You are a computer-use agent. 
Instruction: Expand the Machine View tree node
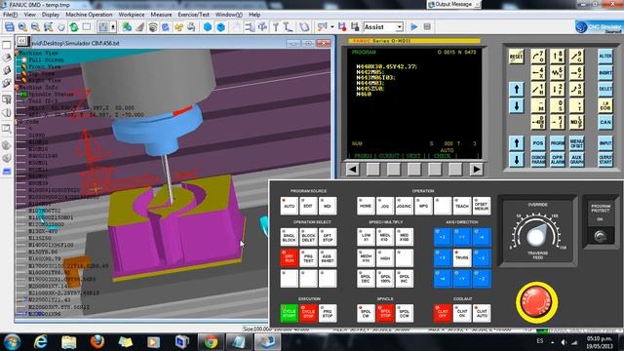[18, 53]
